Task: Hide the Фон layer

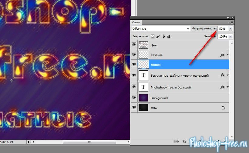Action: click(x=134, y=108)
